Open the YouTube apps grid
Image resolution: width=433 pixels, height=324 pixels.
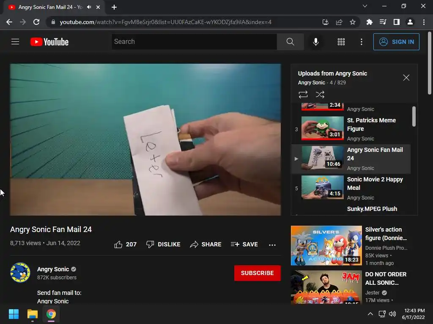(341, 42)
